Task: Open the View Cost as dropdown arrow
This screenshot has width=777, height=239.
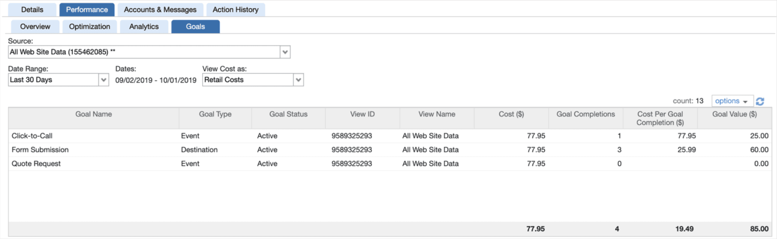Action: pos(298,80)
